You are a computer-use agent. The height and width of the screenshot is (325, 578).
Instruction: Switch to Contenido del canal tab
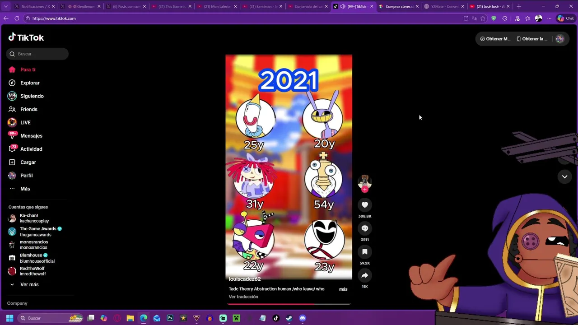point(307,6)
